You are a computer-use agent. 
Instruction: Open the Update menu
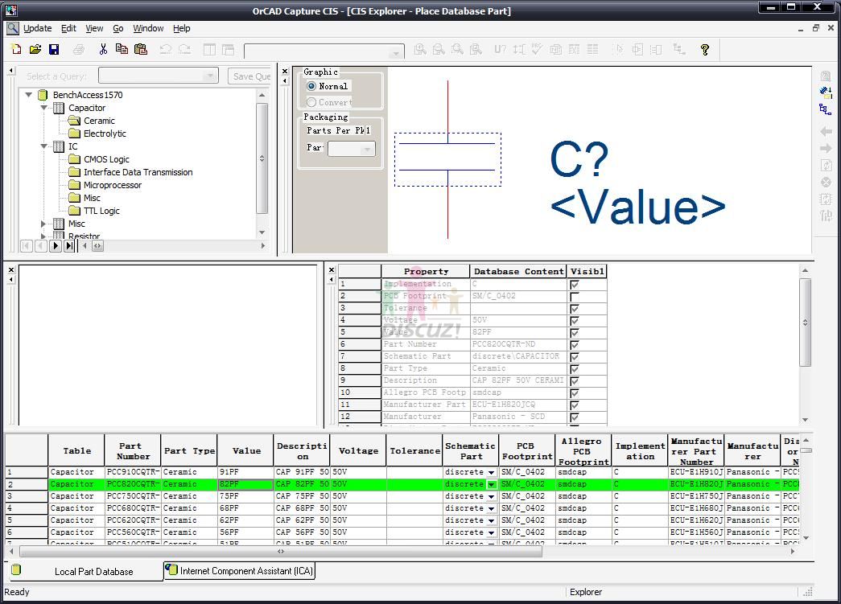[x=37, y=28]
